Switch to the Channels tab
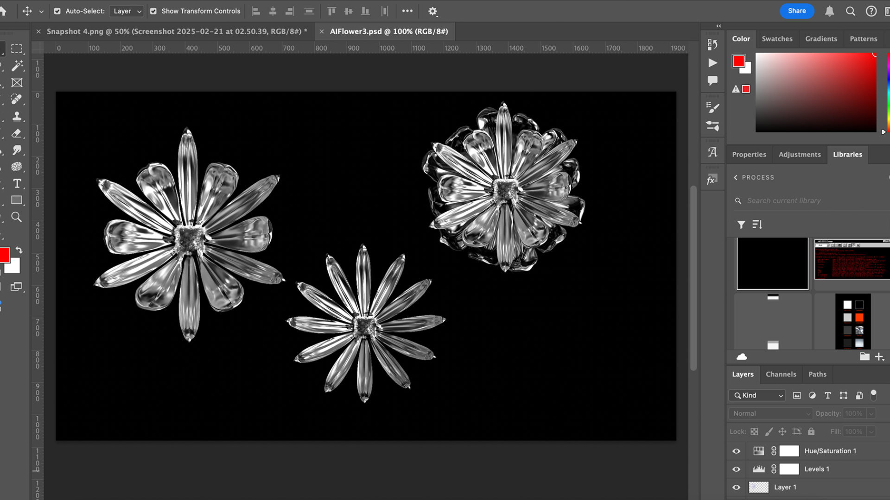 tap(781, 374)
